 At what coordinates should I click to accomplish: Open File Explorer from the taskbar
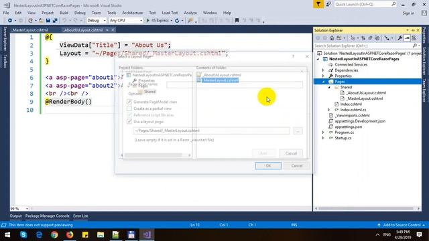pos(101,235)
